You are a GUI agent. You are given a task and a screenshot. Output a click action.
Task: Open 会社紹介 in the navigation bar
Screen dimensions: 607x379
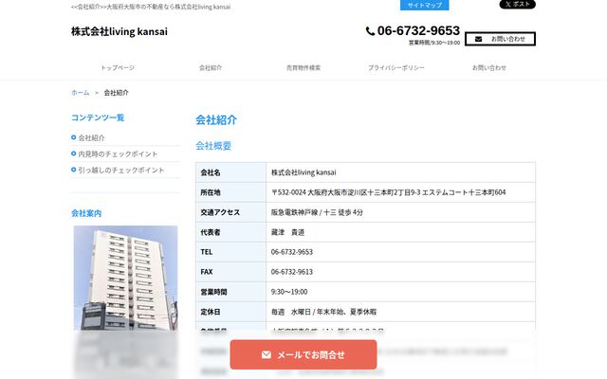[x=211, y=67]
